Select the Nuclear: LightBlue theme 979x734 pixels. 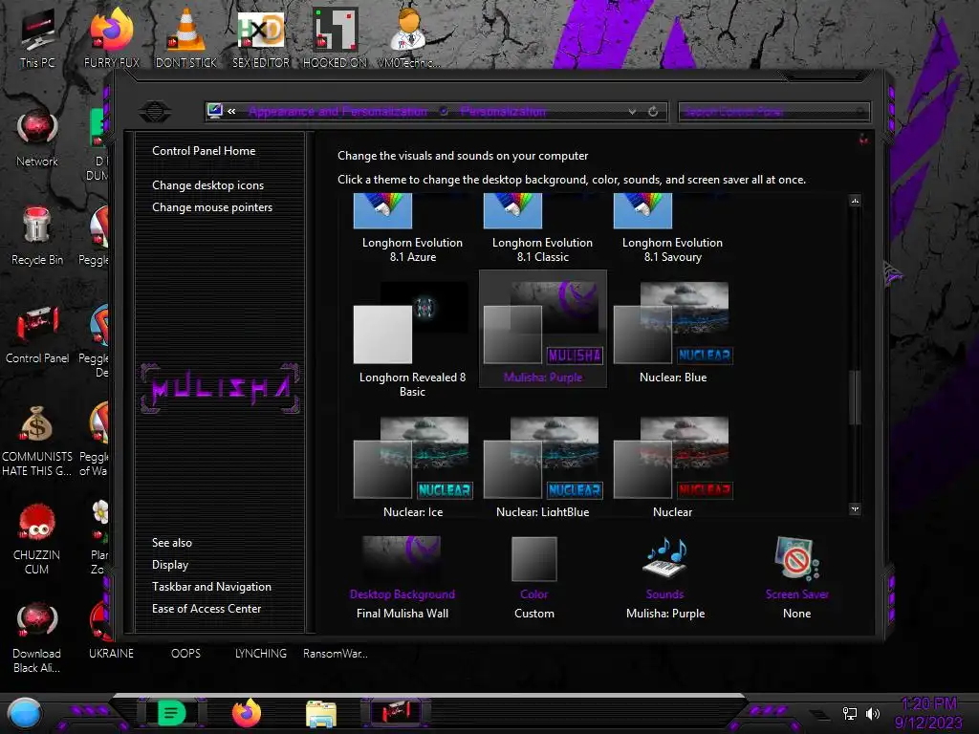[x=543, y=465]
